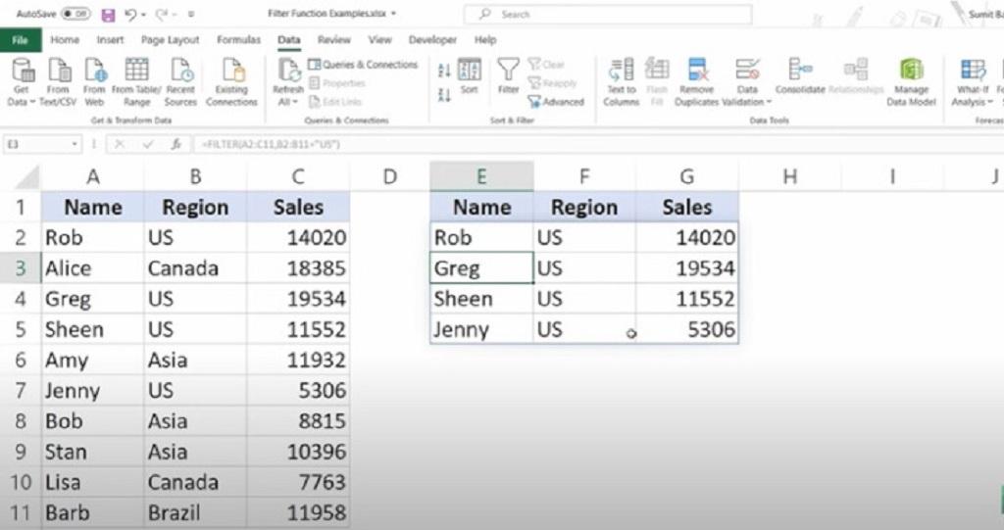Open the Sort dialog
Viewport: 1004px width, 530px height.
click(470, 76)
